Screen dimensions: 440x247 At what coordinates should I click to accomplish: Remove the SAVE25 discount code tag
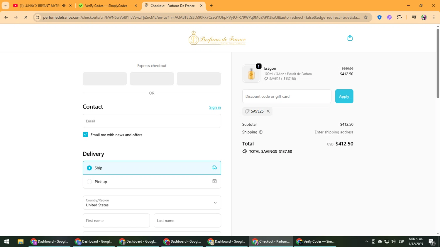pos(268,111)
